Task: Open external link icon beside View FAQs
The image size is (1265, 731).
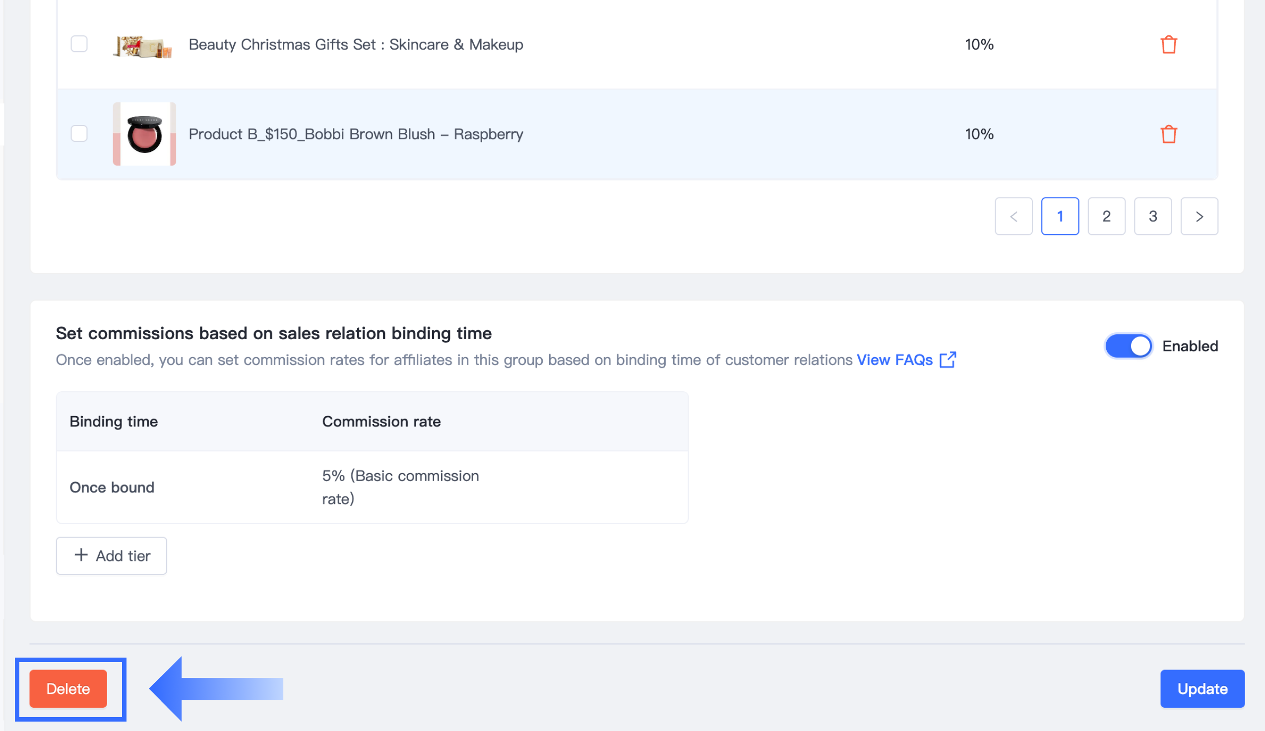Action: click(x=947, y=360)
